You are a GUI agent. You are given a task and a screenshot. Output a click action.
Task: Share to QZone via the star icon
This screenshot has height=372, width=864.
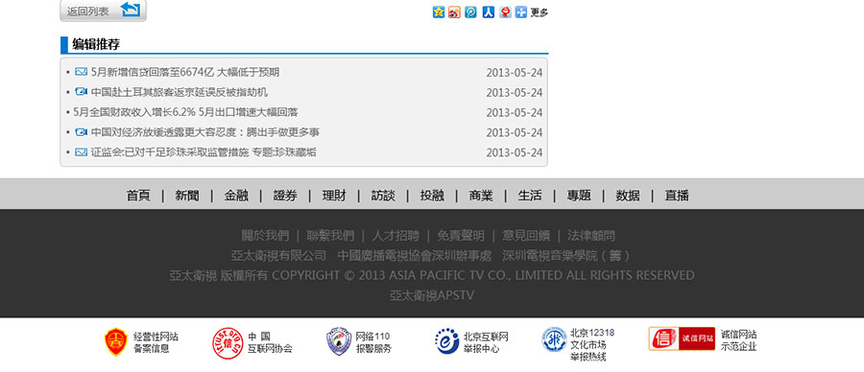[439, 12]
